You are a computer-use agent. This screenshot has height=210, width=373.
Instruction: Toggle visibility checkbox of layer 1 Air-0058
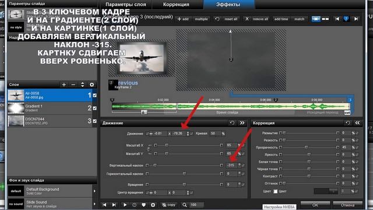94,95
